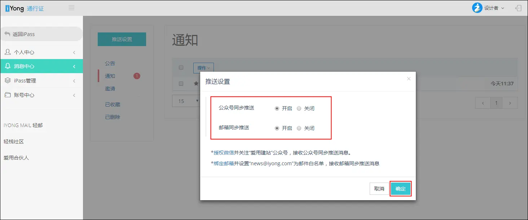Open 公告 in the message menu
The width and height of the screenshot is (528, 220).
110,63
